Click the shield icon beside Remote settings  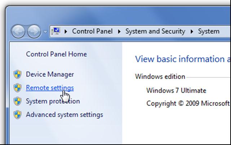point(17,88)
